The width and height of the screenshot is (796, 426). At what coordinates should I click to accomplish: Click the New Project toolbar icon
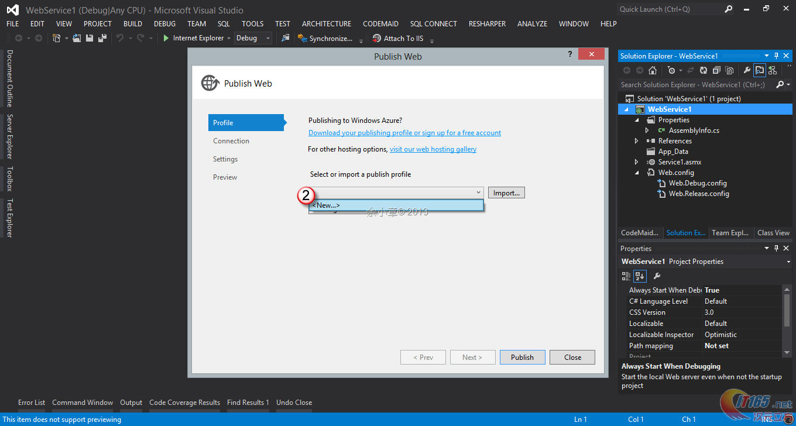(57, 38)
